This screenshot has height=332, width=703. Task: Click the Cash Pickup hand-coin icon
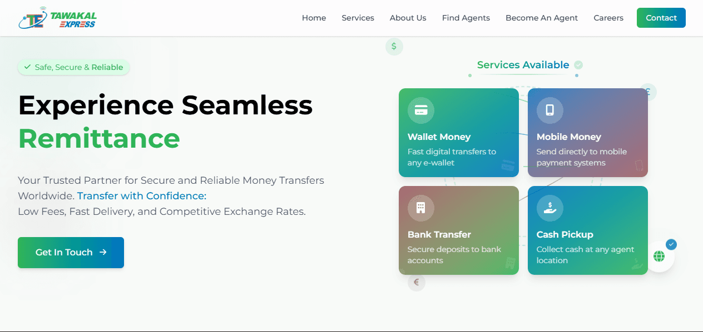click(549, 208)
